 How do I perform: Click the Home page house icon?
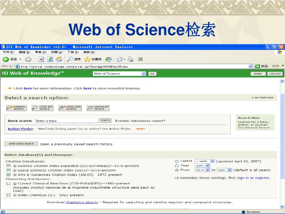point(59,59)
